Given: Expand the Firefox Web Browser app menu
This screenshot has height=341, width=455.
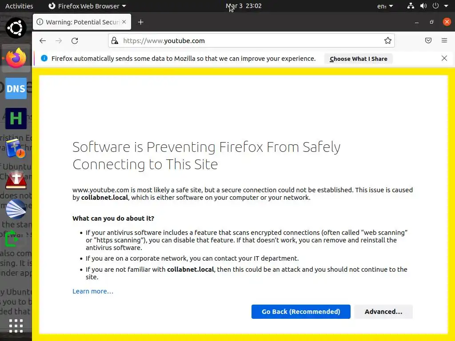Looking at the screenshot, I should pyautogui.click(x=87, y=6).
